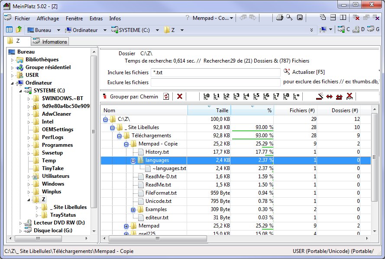Image resolution: width=385 pixels, height=259 pixels.
Task: Open the Fenêtre menu
Action: pos(74,19)
